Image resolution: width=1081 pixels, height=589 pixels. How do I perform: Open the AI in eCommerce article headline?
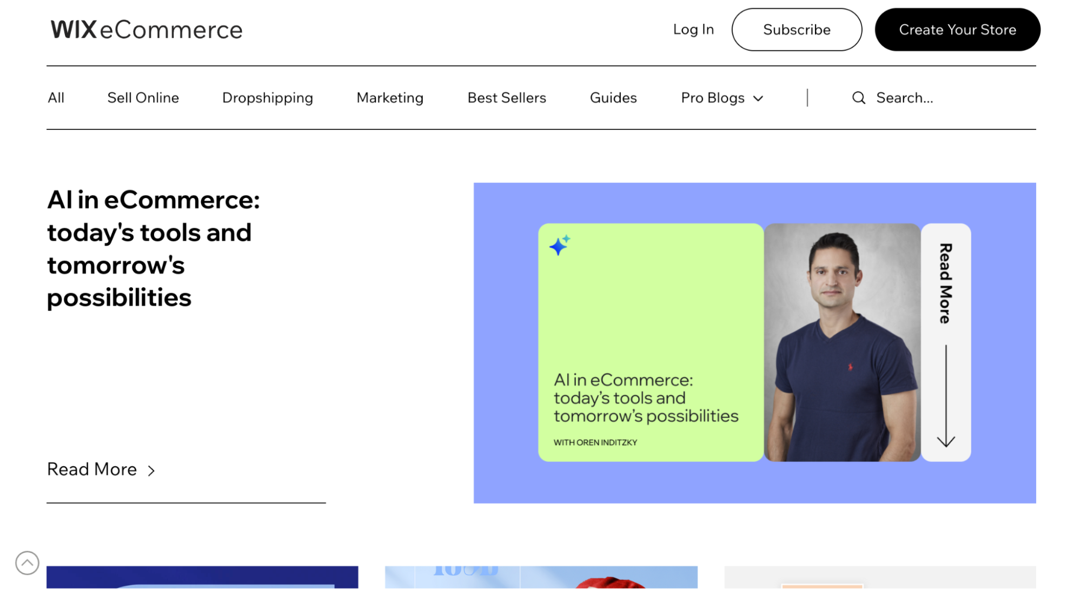point(154,249)
